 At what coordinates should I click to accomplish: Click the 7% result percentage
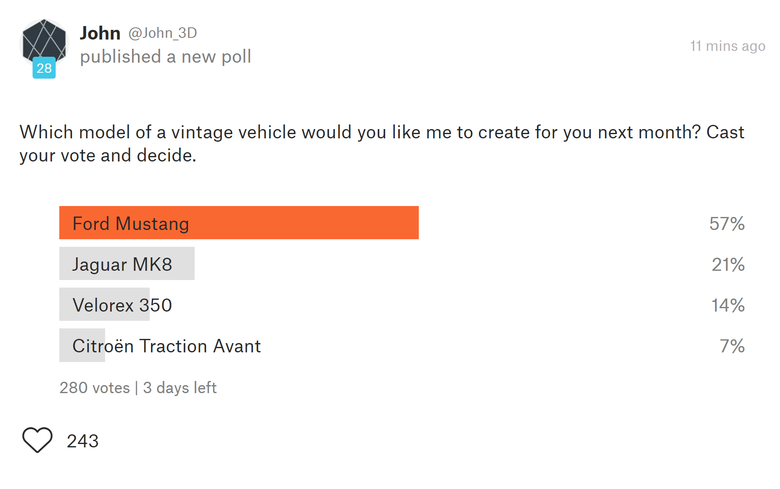[732, 346]
